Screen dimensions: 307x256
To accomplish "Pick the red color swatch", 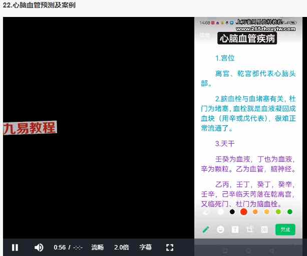I will 244,212.
